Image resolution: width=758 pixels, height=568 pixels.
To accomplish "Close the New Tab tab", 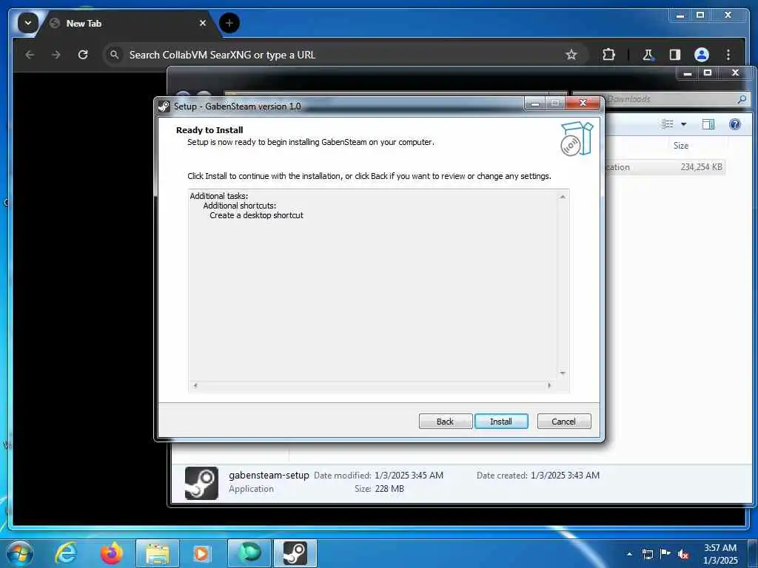I will [203, 23].
